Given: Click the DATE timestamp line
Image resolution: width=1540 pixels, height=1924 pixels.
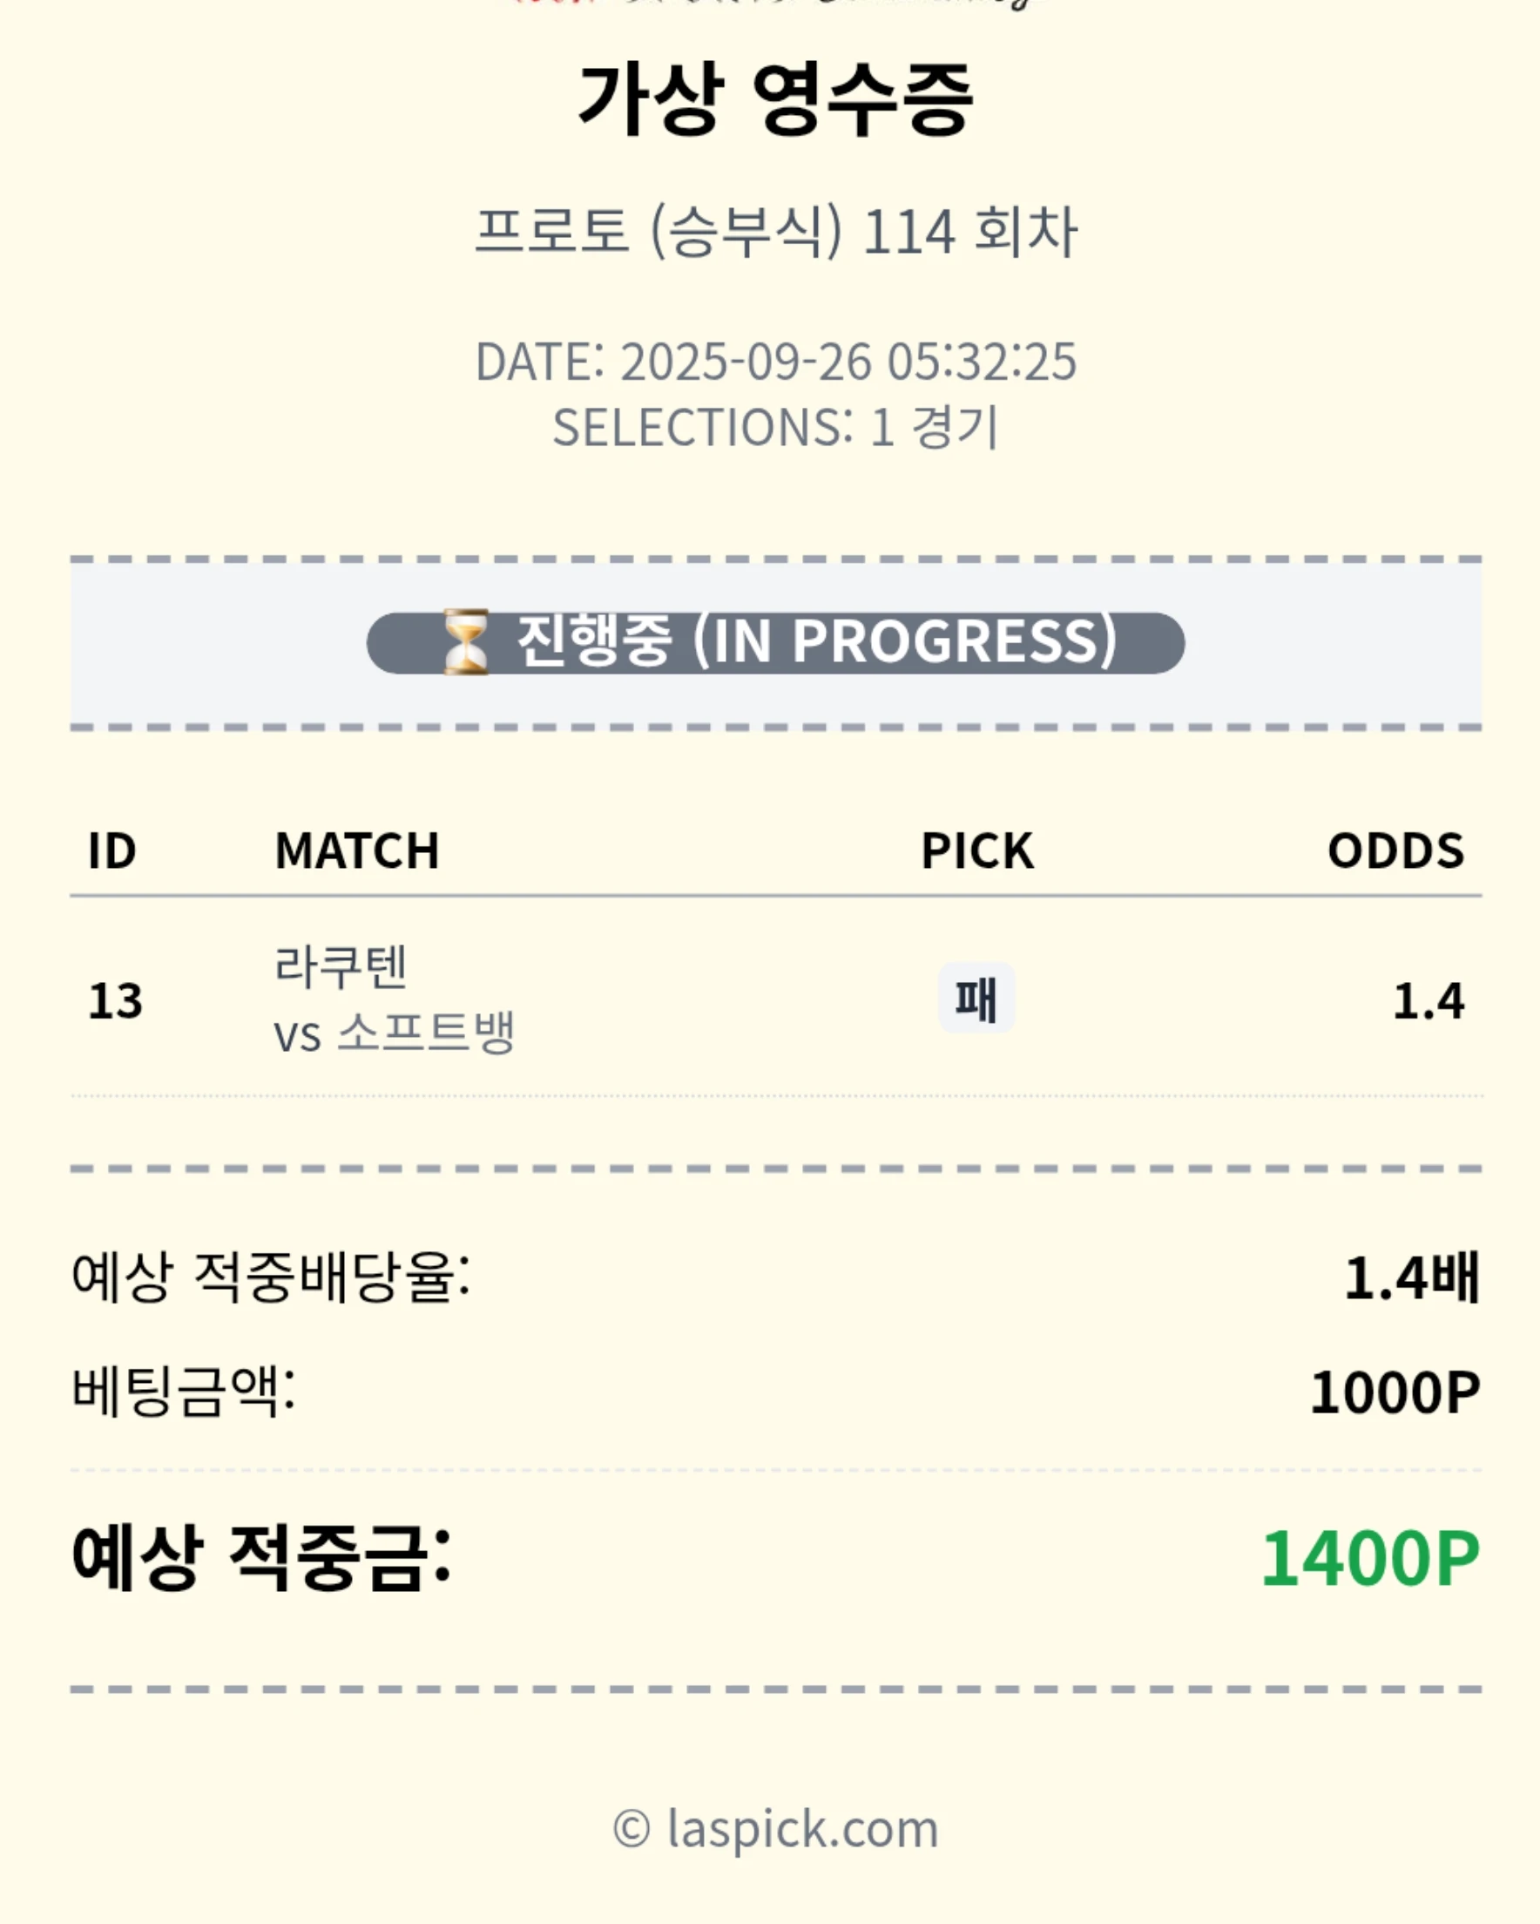Looking at the screenshot, I should [x=775, y=362].
